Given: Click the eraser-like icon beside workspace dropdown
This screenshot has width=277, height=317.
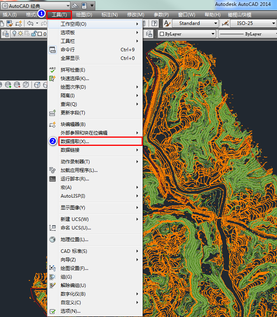Looking at the screenshot, I should click(75, 6).
